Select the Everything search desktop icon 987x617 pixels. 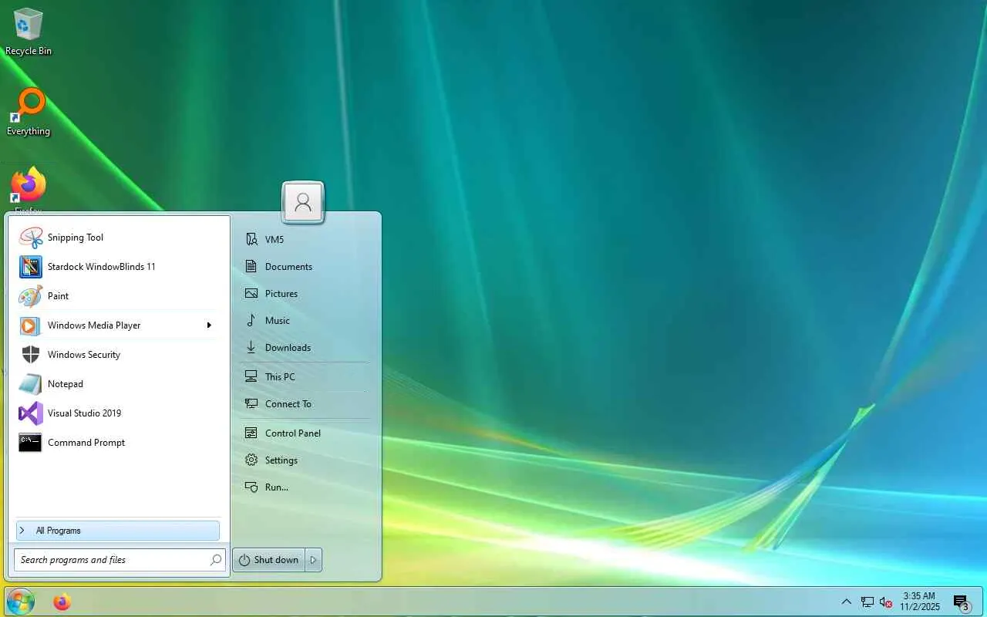pos(29,113)
